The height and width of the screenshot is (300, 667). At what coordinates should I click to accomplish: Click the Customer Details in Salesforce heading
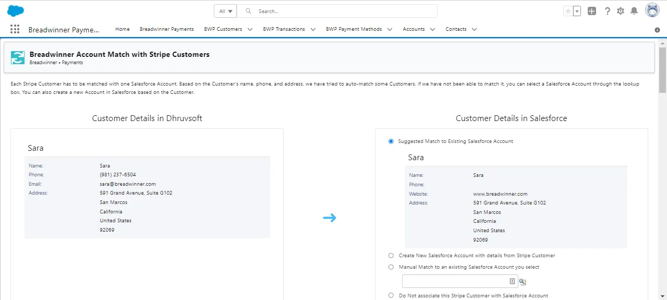(512, 118)
